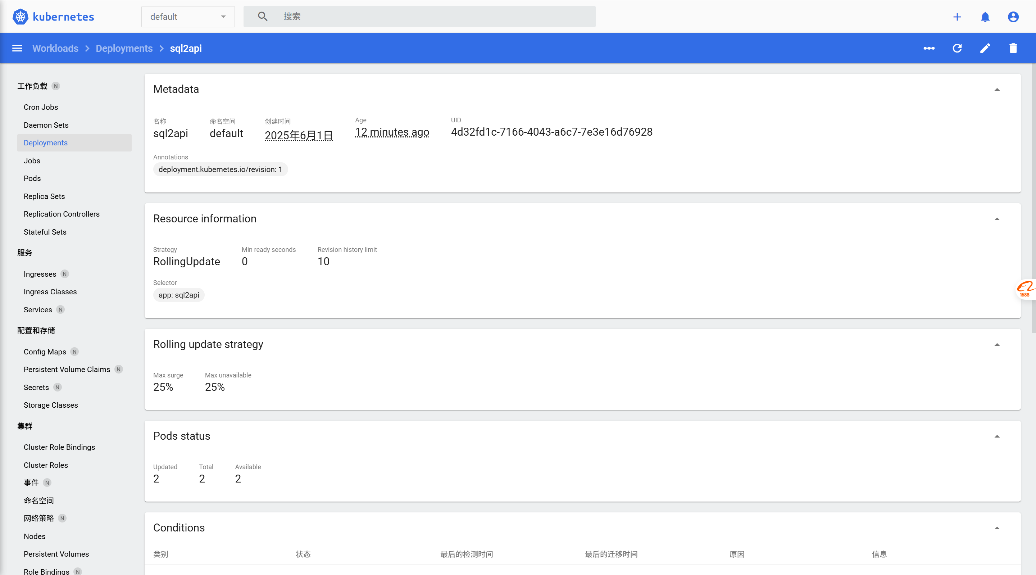Delete the sql2api deployment with the trash icon
This screenshot has width=1036, height=575.
click(x=1013, y=48)
